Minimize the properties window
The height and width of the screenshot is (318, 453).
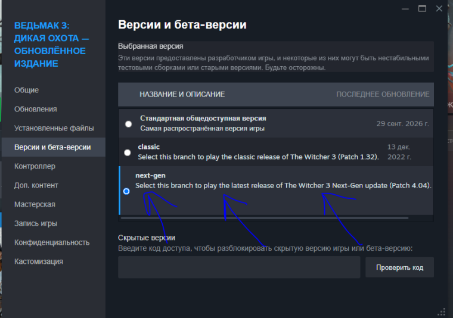pyautogui.click(x=405, y=9)
